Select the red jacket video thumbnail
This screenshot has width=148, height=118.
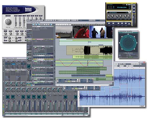click(81, 32)
